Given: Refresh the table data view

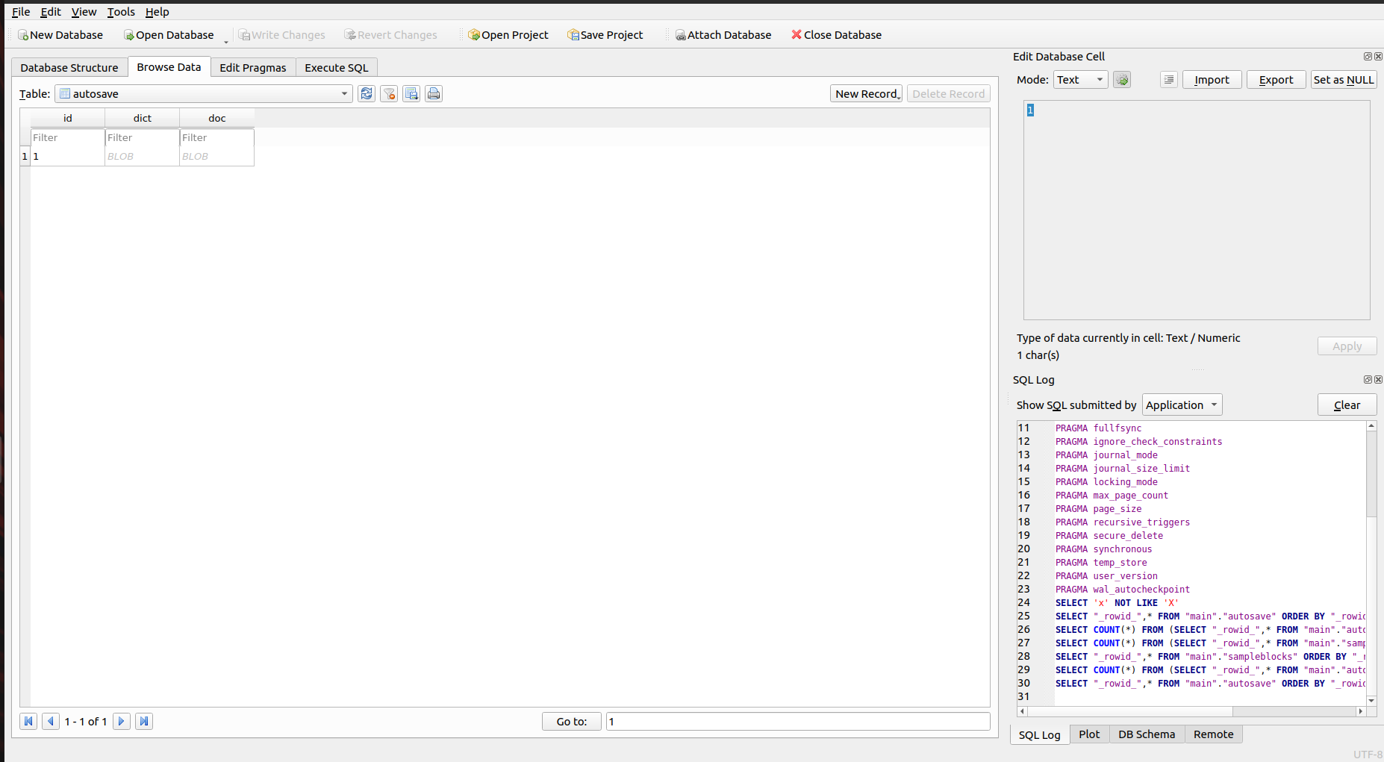Looking at the screenshot, I should click(367, 93).
